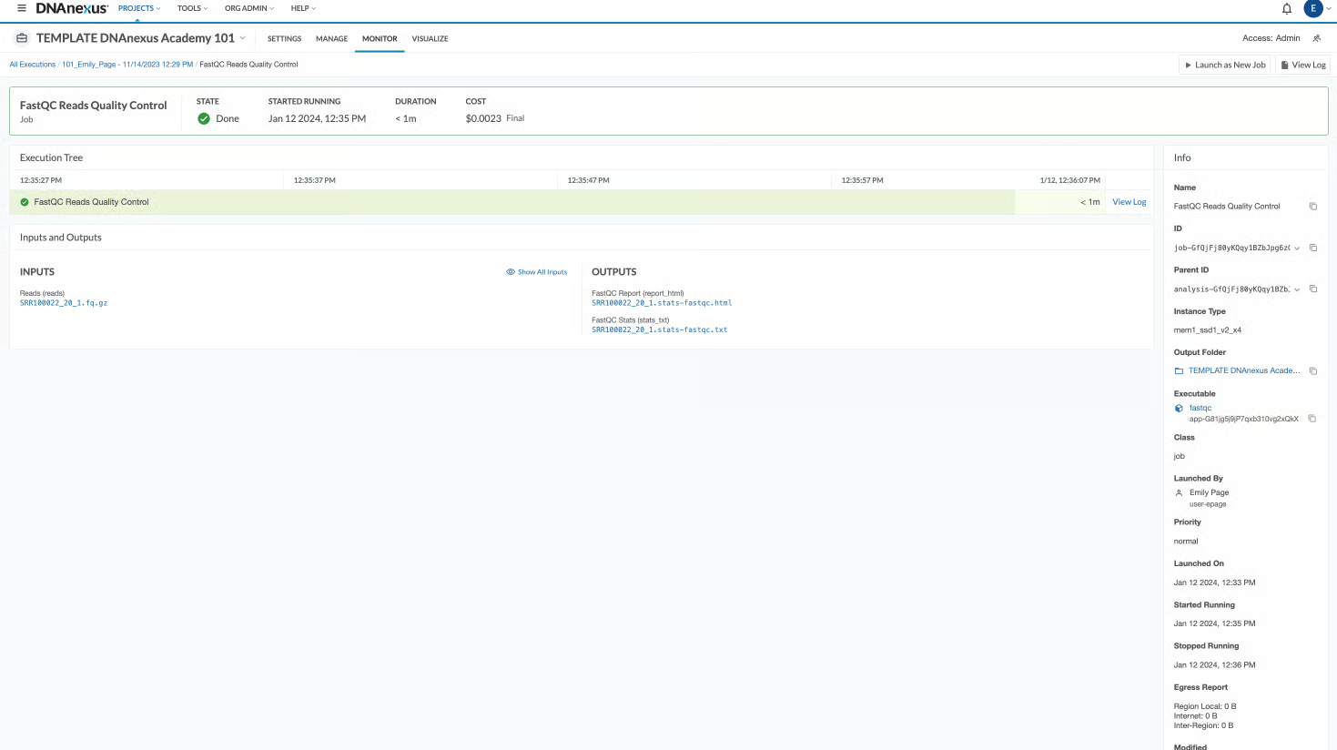This screenshot has height=750, width=1337.
Task: Click Launch as New Job button
Action: tap(1225, 65)
